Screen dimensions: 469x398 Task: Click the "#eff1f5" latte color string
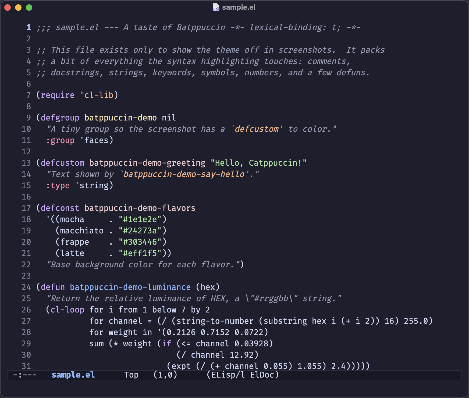tap(140, 253)
